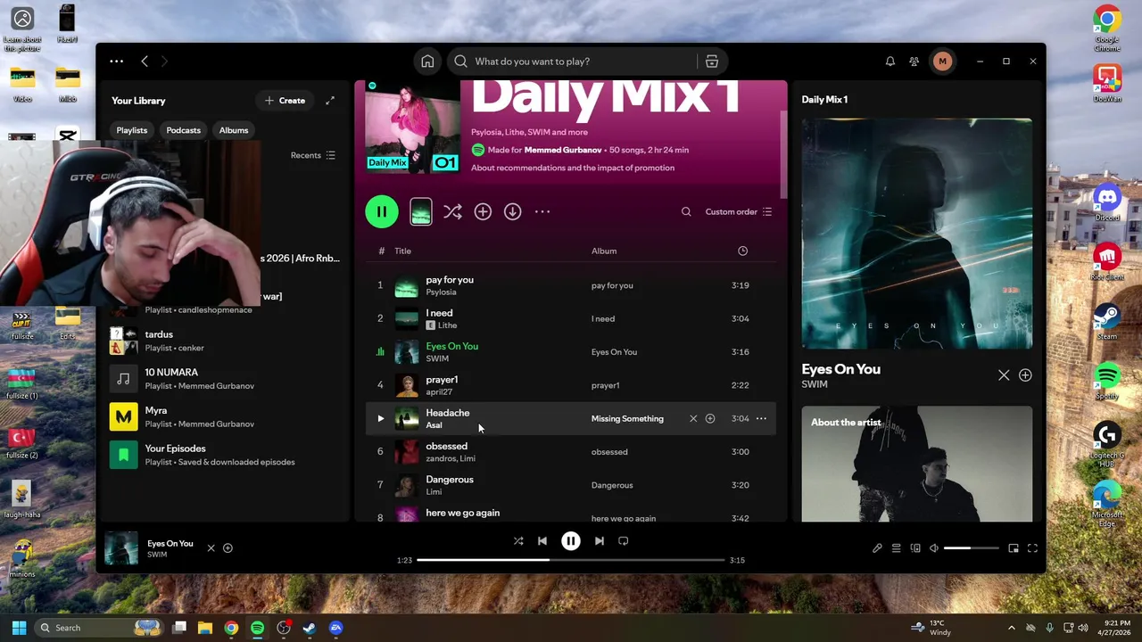The height and width of the screenshot is (642, 1142).
Task: Skip to previous track
Action: 542,540
